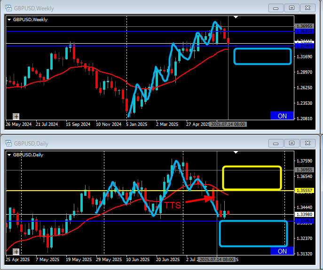The height and width of the screenshot is (270, 323).
Task: Open the dropdown triangle beside GBPUSD,Daily label
Action: [x=9, y=155]
